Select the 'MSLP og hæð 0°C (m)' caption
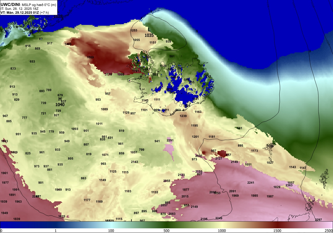Image resolution: width=333 pixels, height=233 pixels. click(39, 5)
